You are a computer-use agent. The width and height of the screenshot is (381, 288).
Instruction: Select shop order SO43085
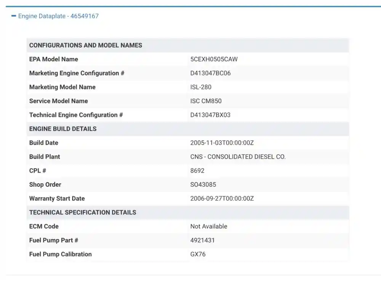[203, 184]
